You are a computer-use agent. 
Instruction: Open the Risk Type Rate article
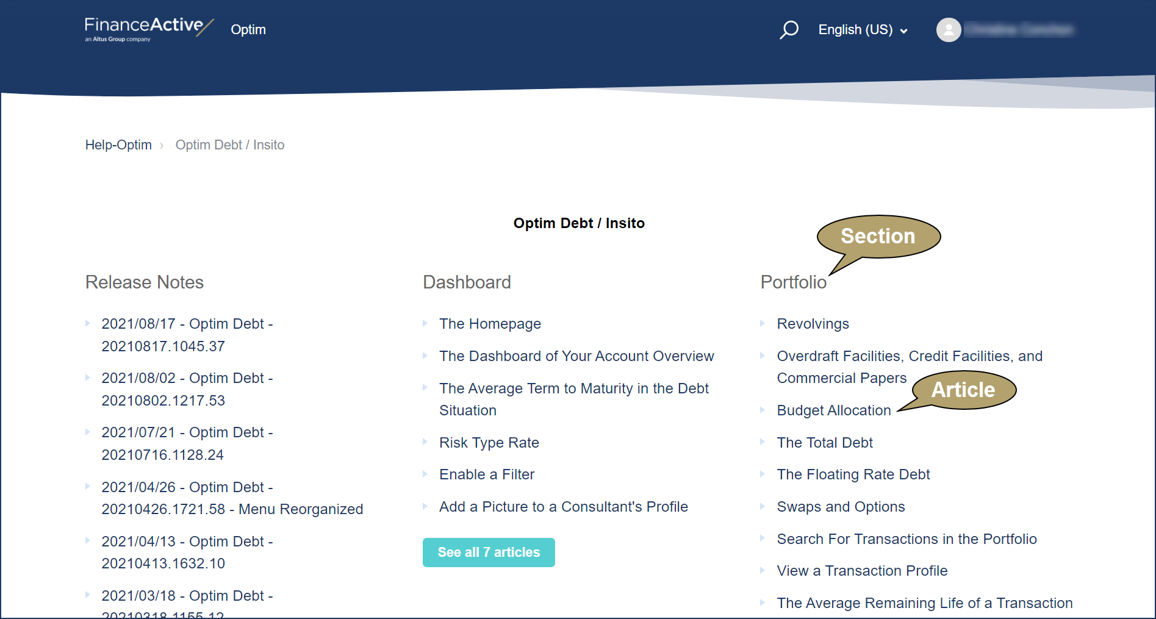[x=489, y=443]
